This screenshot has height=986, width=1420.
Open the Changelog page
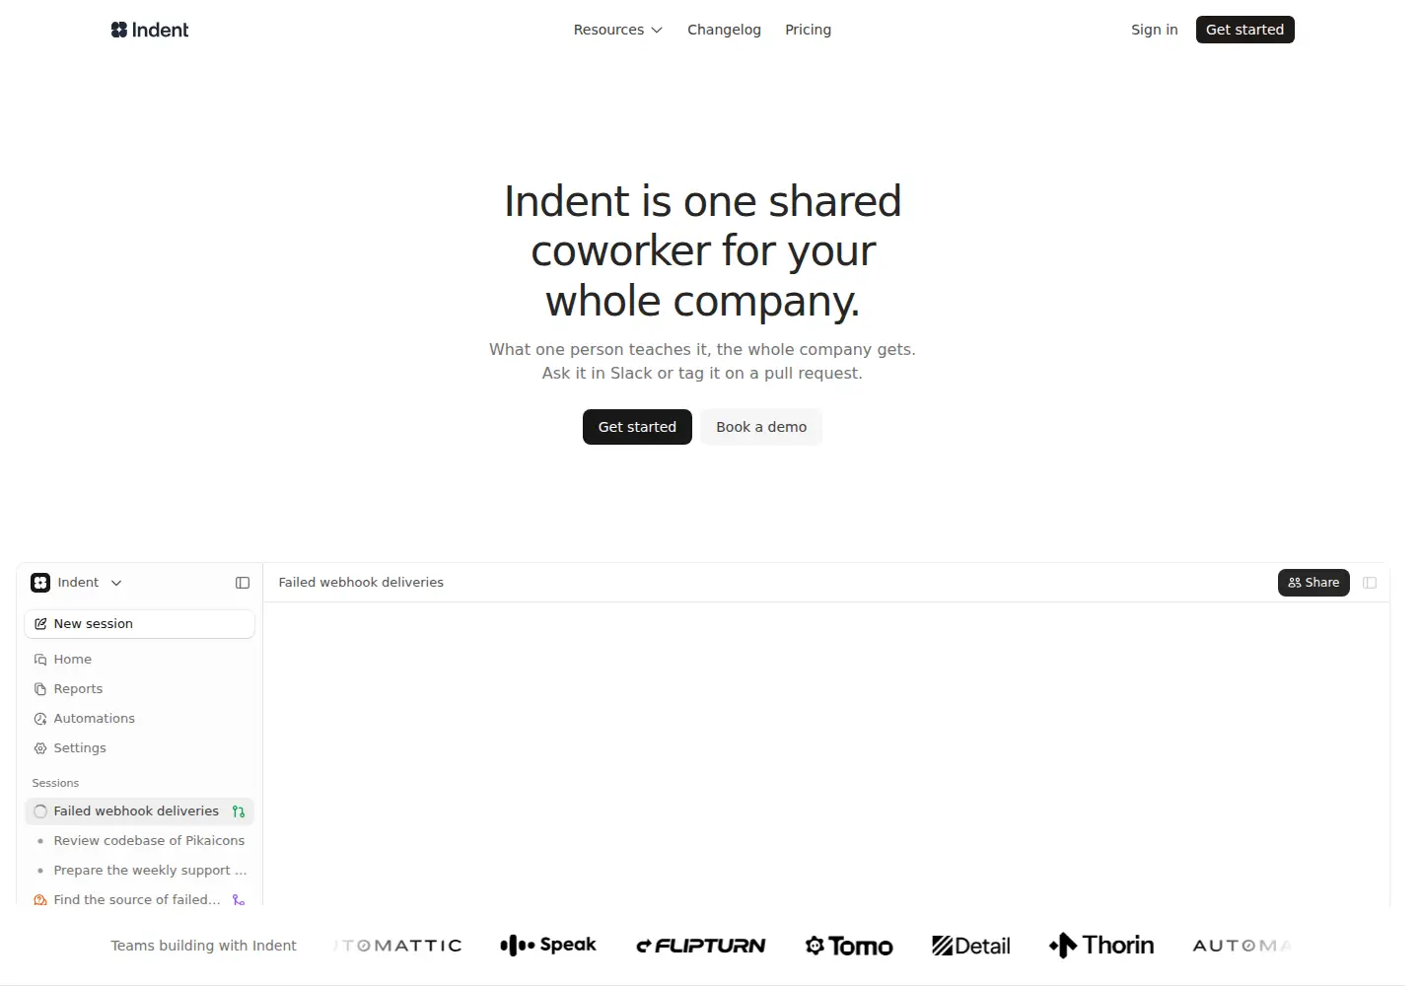pyautogui.click(x=724, y=30)
